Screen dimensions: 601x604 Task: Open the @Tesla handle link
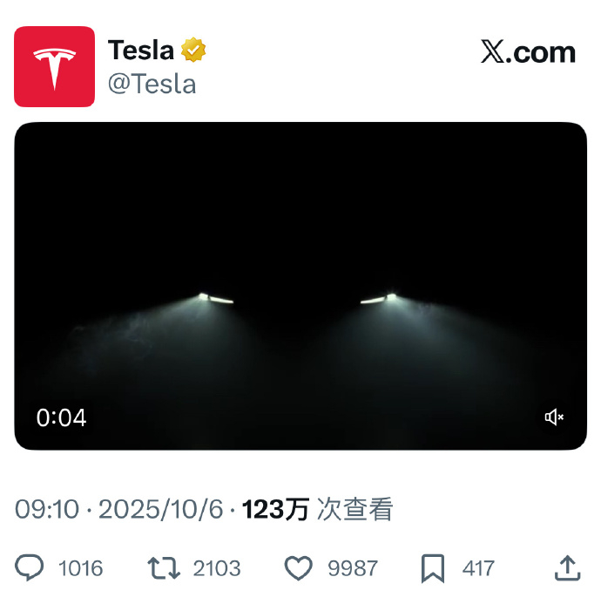coord(152,85)
